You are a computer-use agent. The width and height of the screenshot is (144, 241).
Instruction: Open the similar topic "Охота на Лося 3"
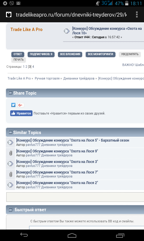(57, 162)
